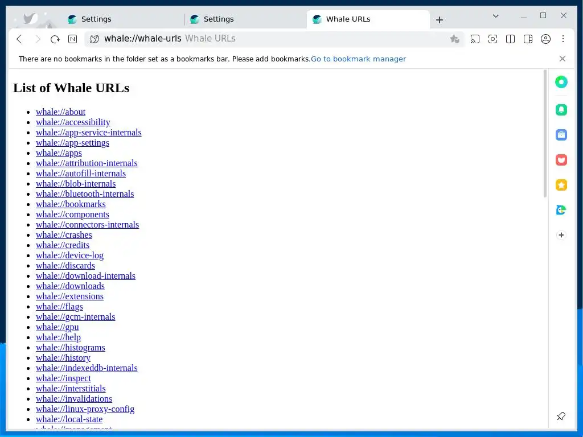Click the page vertical scrollbar thumb
Screen dimensions: 583x437
point(545,134)
